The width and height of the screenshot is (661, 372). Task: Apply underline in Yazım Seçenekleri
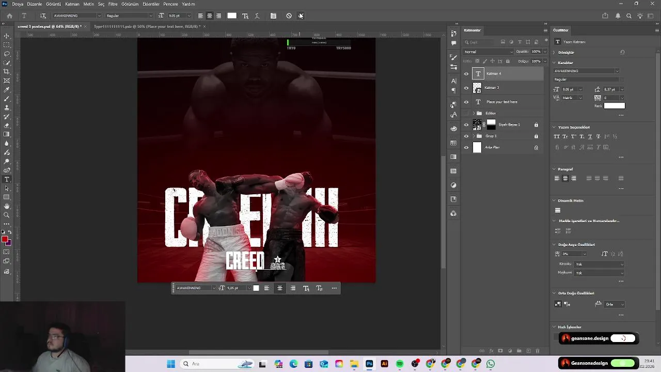point(590,136)
